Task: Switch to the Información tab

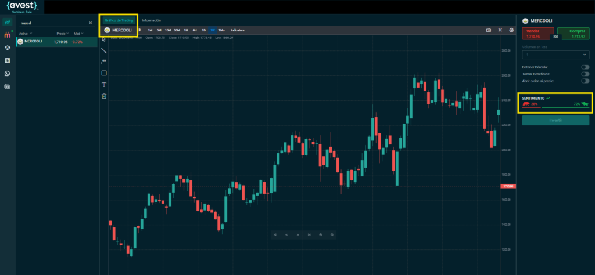Action: tap(152, 20)
